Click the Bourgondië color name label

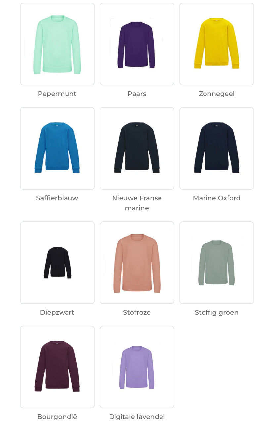pyautogui.click(x=57, y=417)
